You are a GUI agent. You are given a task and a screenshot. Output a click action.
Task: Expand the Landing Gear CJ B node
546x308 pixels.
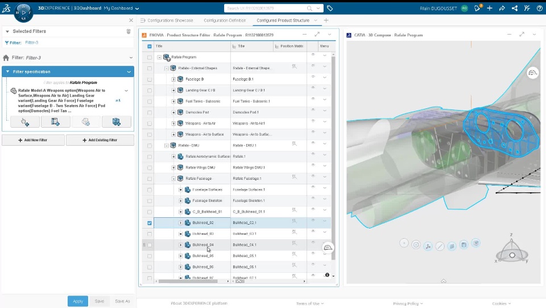tap(173, 90)
